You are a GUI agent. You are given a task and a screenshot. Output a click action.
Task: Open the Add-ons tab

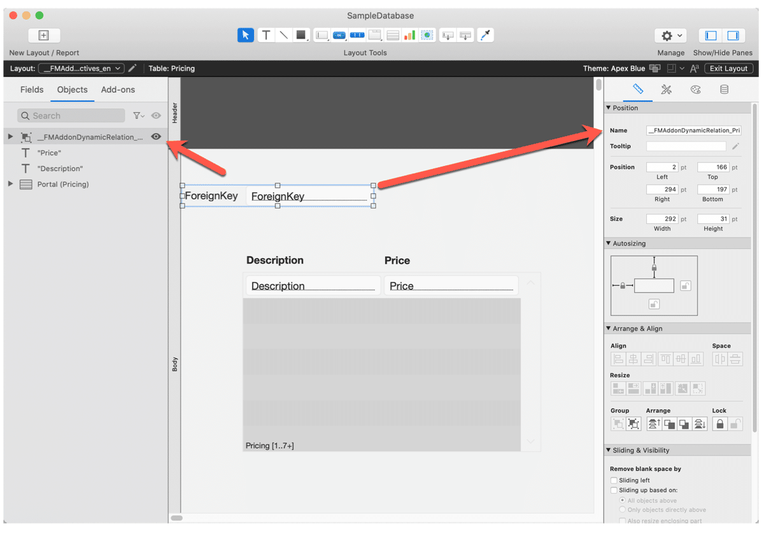click(117, 90)
